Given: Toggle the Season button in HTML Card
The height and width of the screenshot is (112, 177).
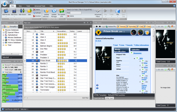Looking at the screenshot, I should coord(121,27).
